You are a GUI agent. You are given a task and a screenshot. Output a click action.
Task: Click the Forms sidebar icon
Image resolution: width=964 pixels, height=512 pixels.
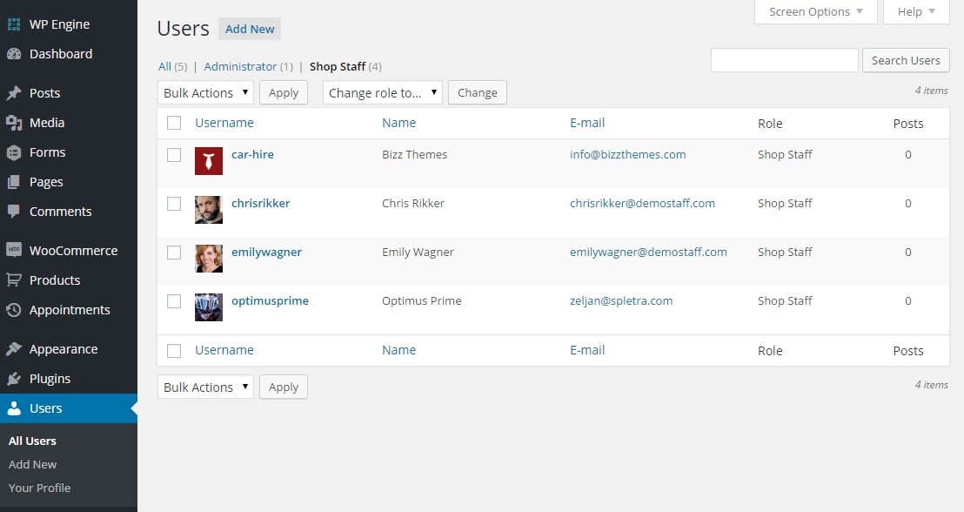point(14,152)
